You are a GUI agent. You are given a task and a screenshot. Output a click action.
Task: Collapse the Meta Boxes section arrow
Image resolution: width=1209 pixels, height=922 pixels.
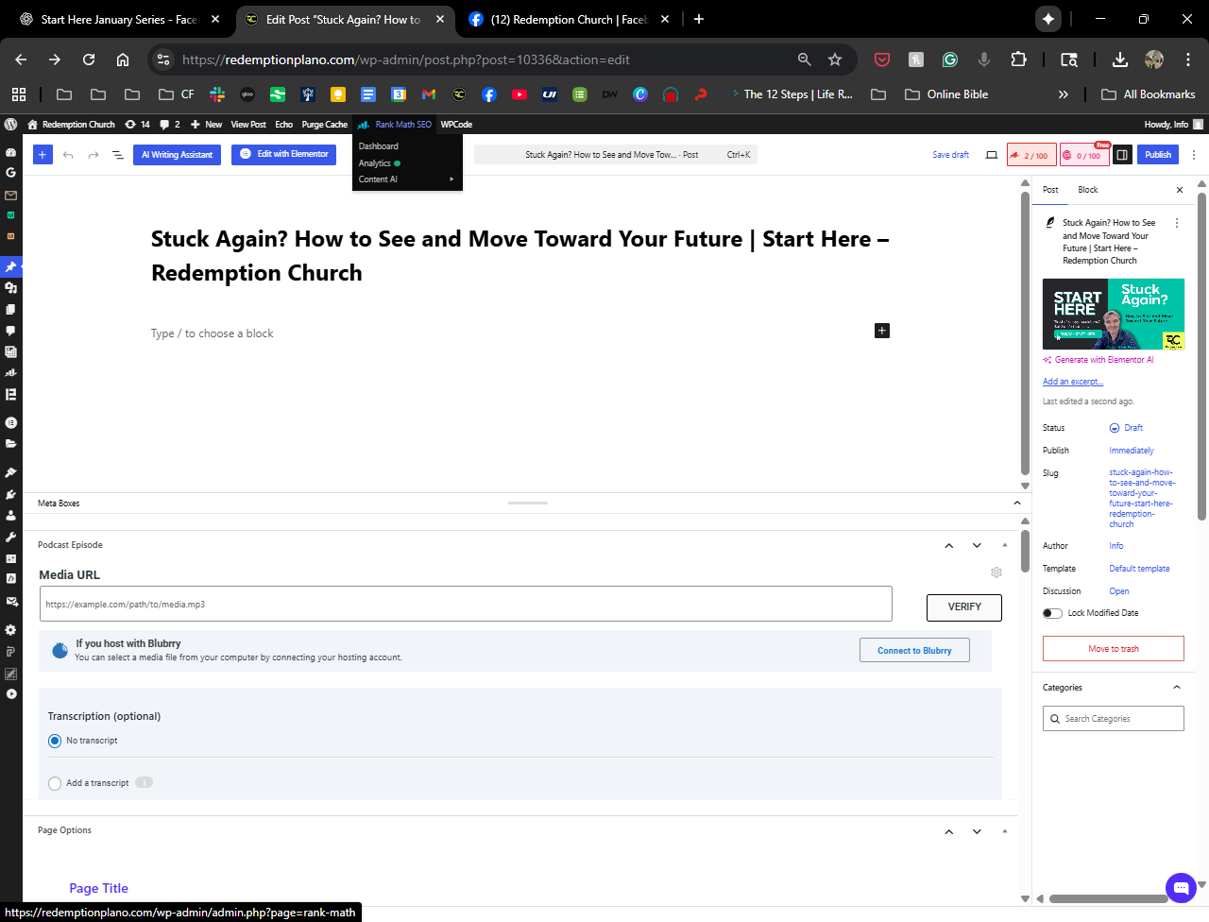pyautogui.click(x=1016, y=504)
